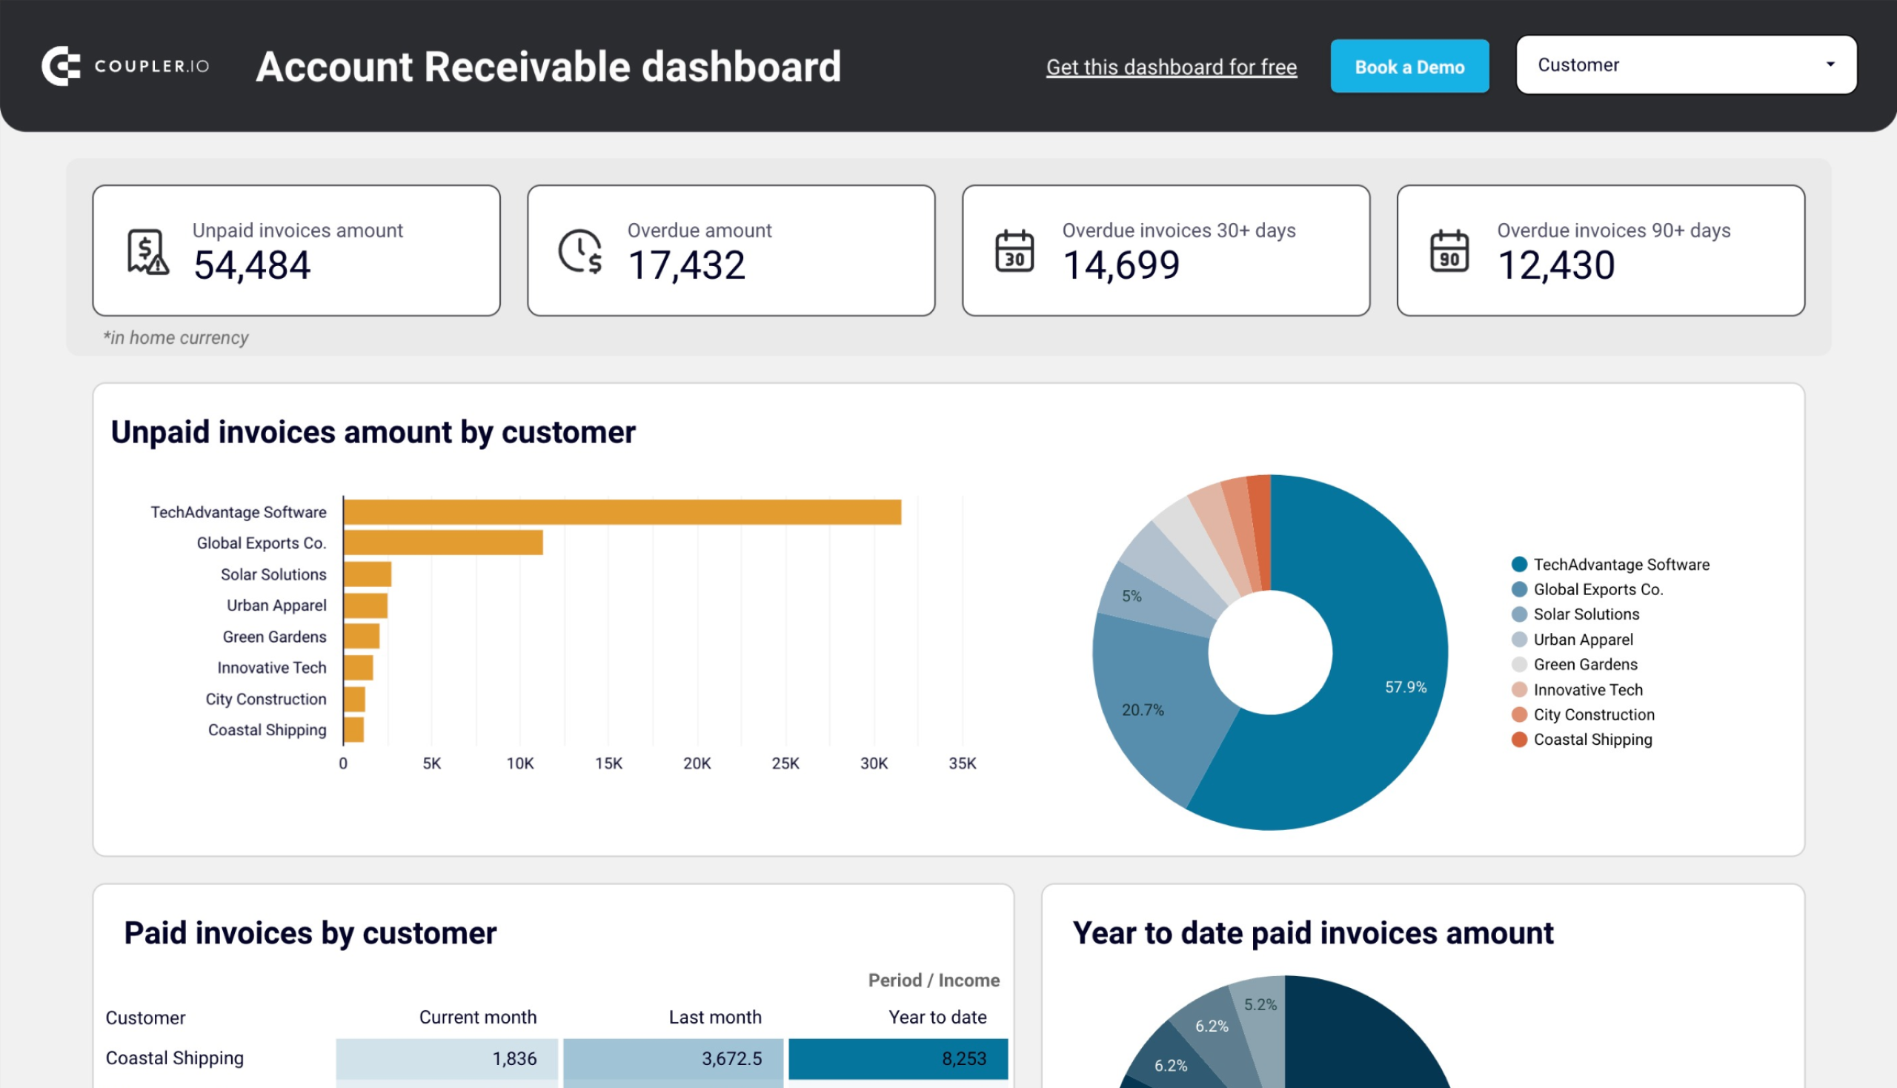Open the Customer filter dropdown
Image resolution: width=1897 pixels, height=1088 pixels.
point(1686,64)
